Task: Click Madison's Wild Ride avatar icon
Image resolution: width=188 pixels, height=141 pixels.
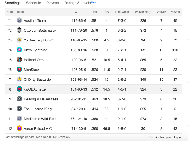Action: click(19, 119)
